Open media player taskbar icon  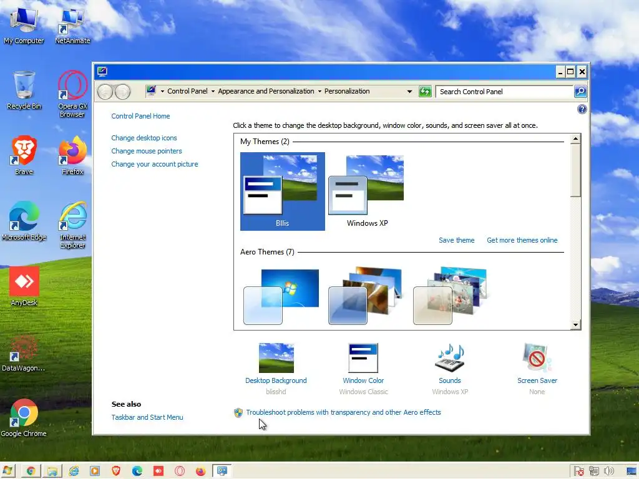click(95, 472)
